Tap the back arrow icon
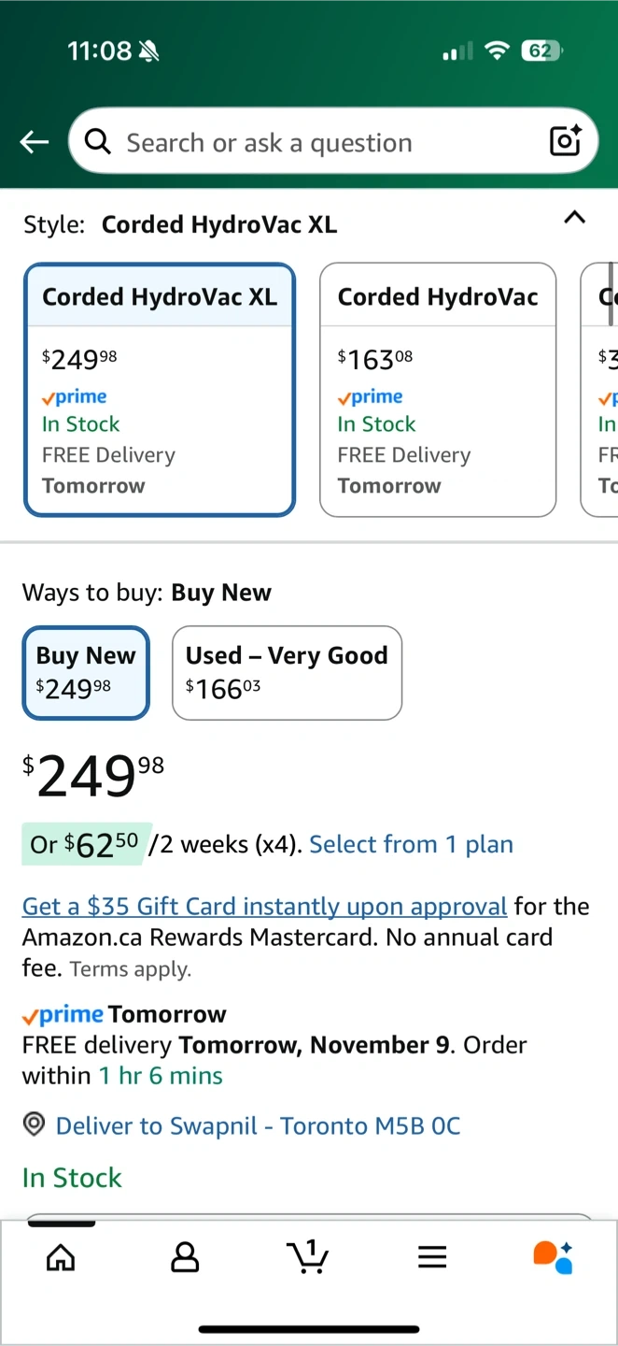This screenshot has height=1346, width=618. (x=35, y=142)
